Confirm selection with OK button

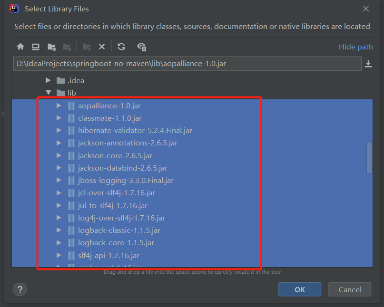pyautogui.click(x=300, y=289)
